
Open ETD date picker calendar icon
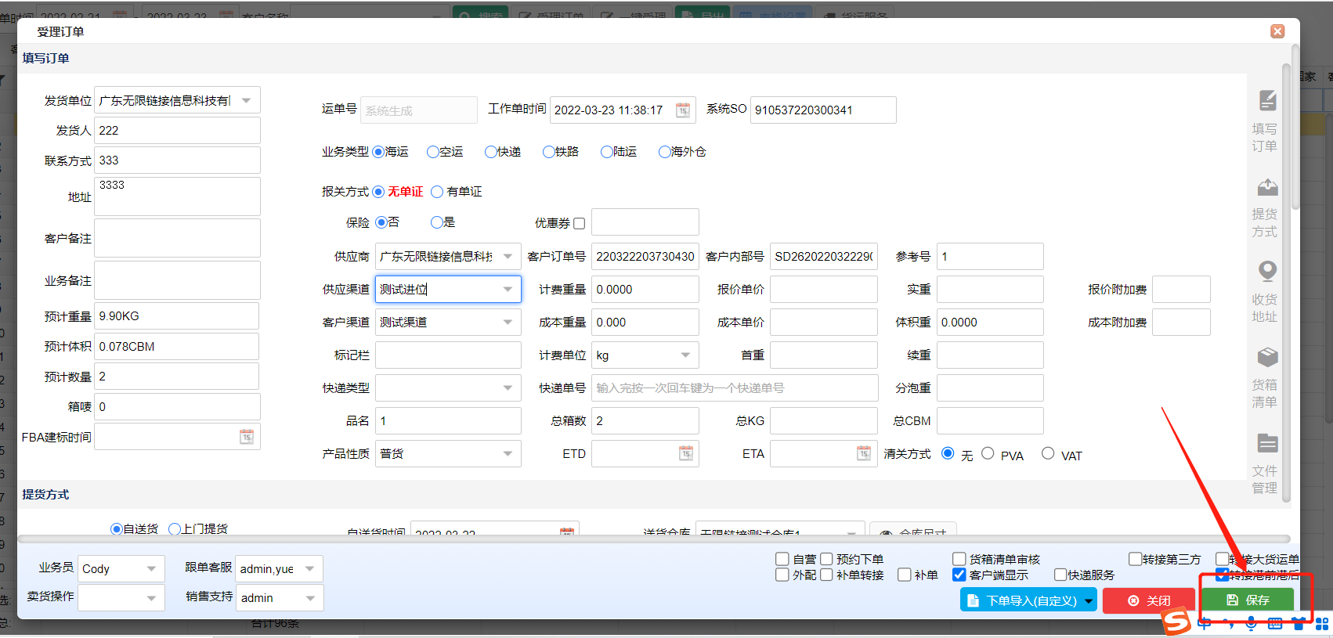coord(686,453)
